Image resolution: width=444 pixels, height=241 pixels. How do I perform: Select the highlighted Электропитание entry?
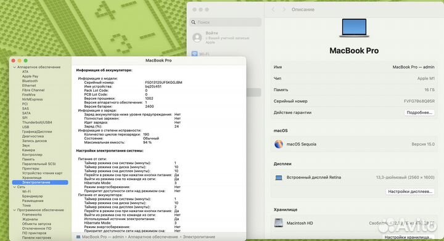coord(40,182)
